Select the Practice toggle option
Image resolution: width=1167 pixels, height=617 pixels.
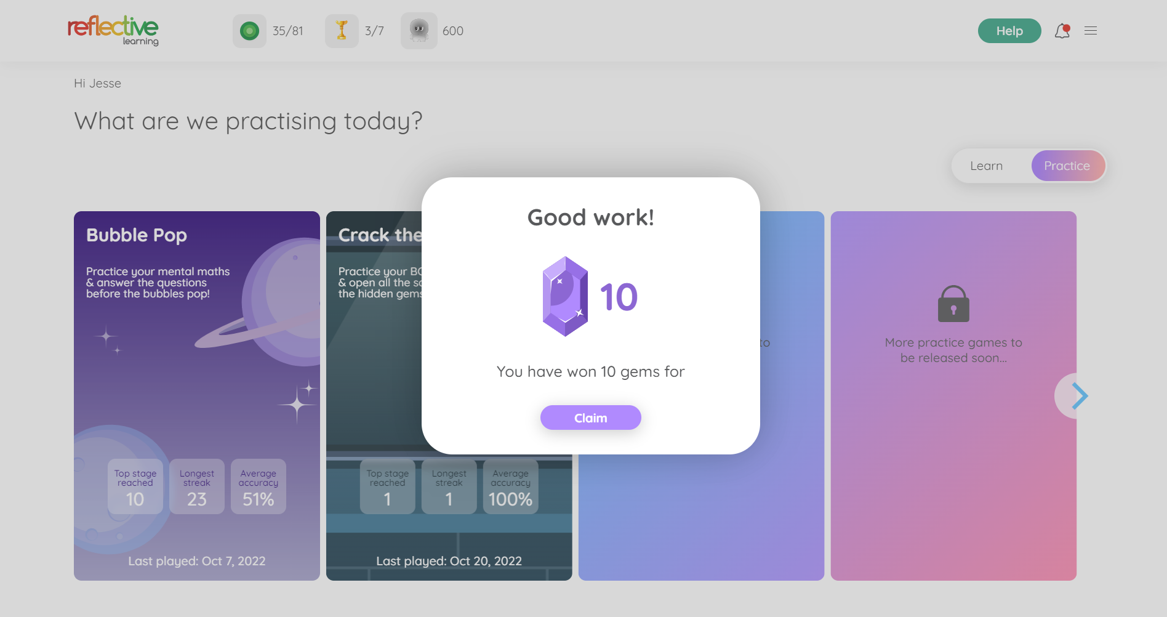pyautogui.click(x=1067, y=166)
